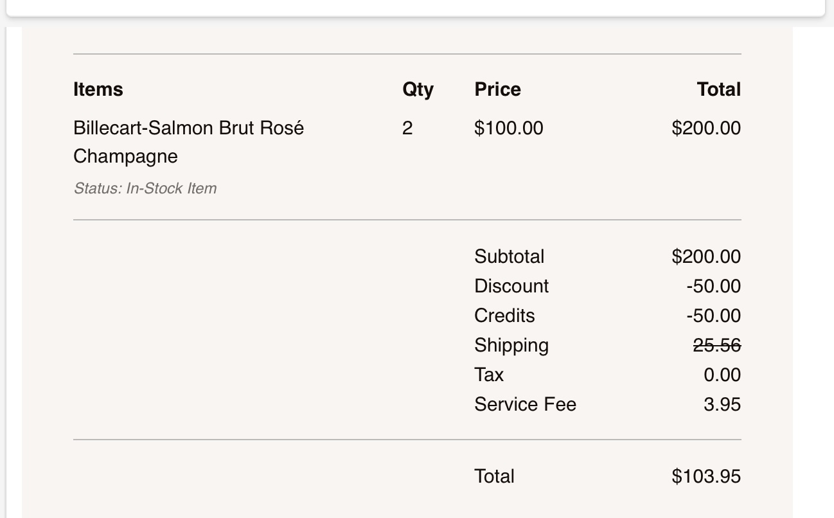Click the champagne line item's $200.00 total
This screenshot has height=518, width=834.
705,129
